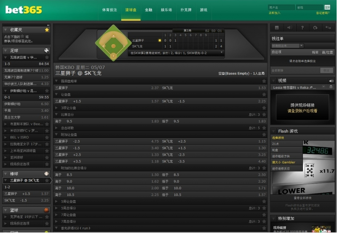
Task: Favorite the 让垒盘 market star
Action: (264, 94)
